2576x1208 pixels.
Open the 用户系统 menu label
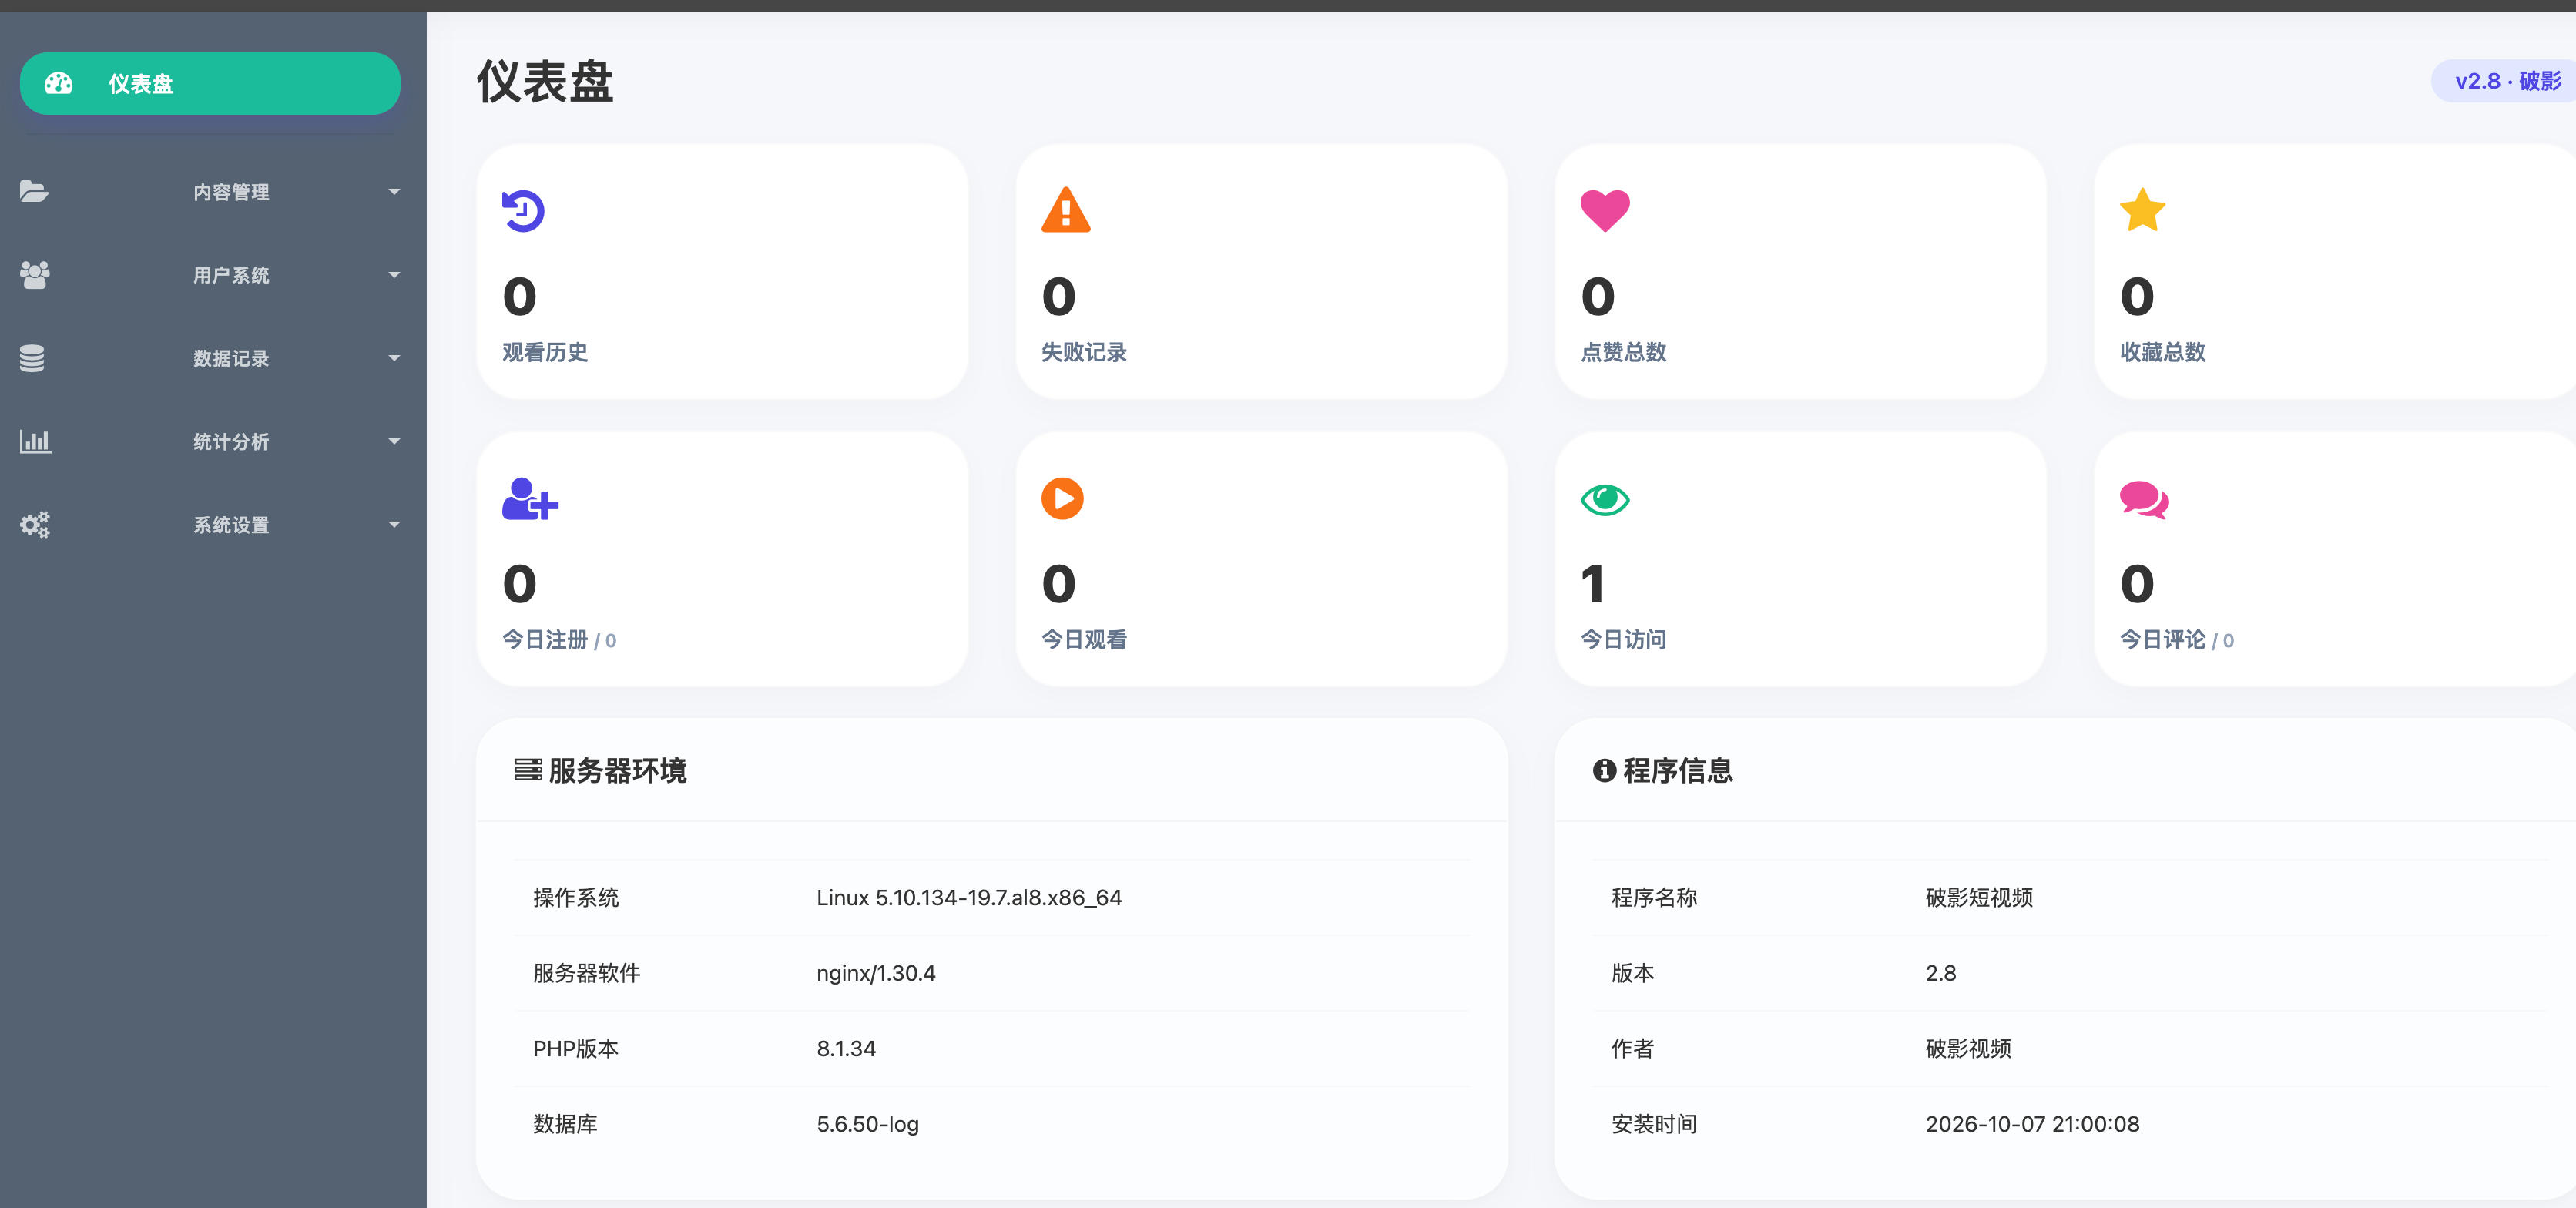pyautogui.click(x=231, y=274)
